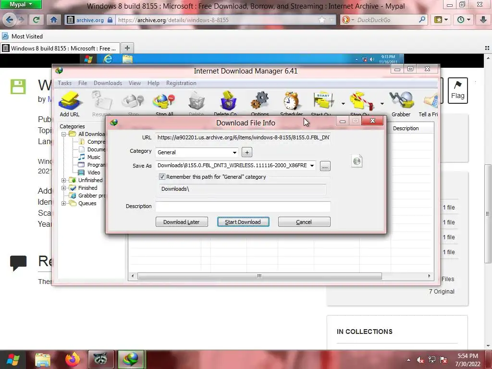This screenshot has width=492, height=369.
Task: Open the browser downloads arrow icon
Action: [x=483, y=20]
